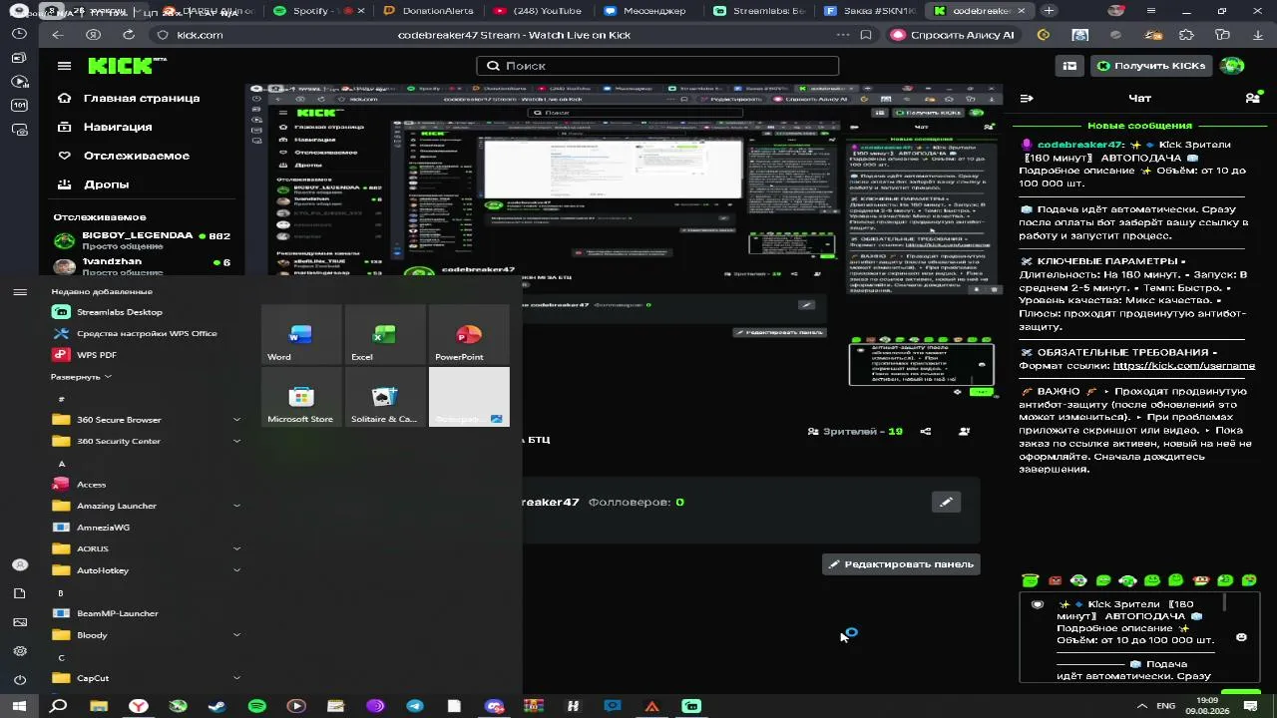
Task: Launch Excel from the Start menu tiles
Action: 384,335
